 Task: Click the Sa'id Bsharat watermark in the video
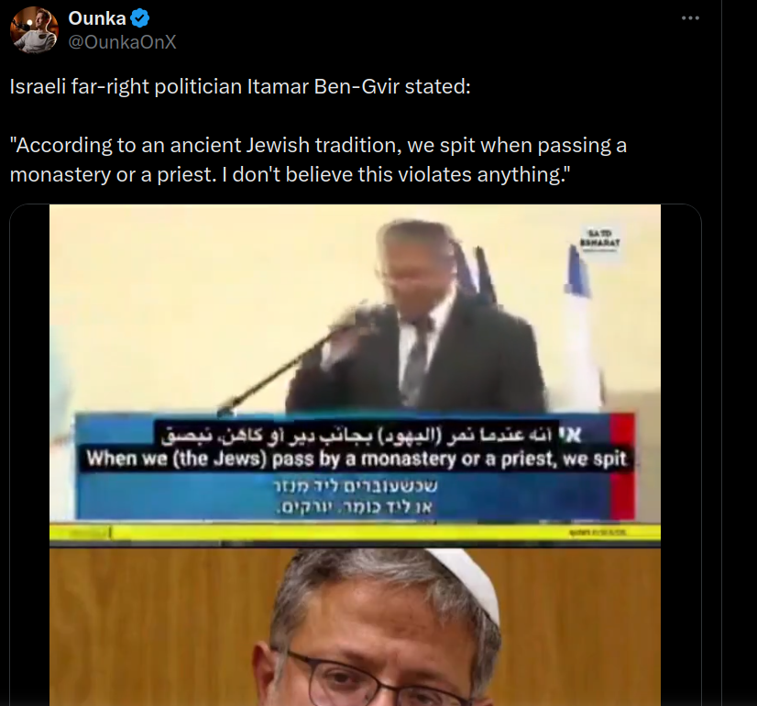[x=599, y=239]
